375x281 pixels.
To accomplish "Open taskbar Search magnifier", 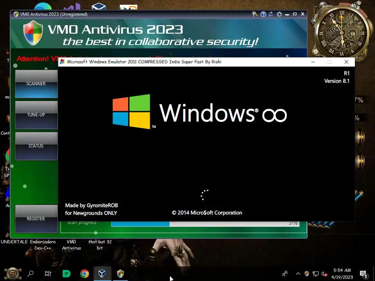I will [30, 273].
